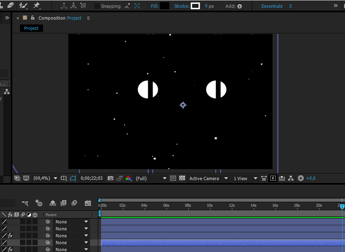Image resolution: width=345 pixels, height=252 pixels.
Task: Open the Graph Editor in the timeline
Action: tap(87, 203)
